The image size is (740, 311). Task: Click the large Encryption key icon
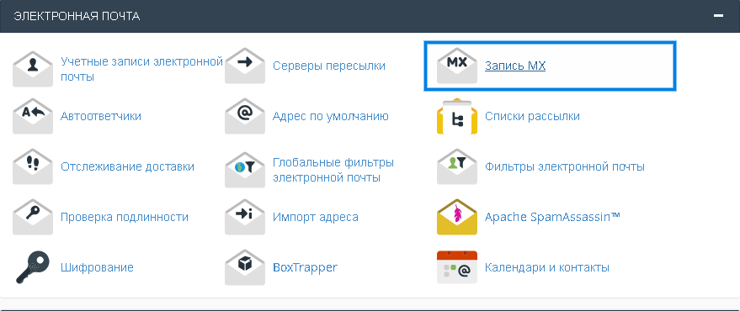(x=33, y=267)
